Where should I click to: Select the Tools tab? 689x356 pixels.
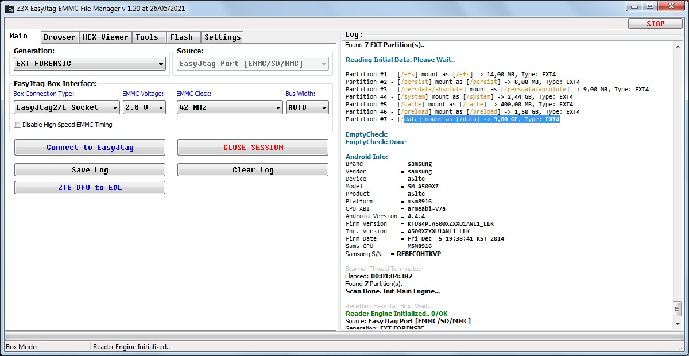[x=147, y=37]
